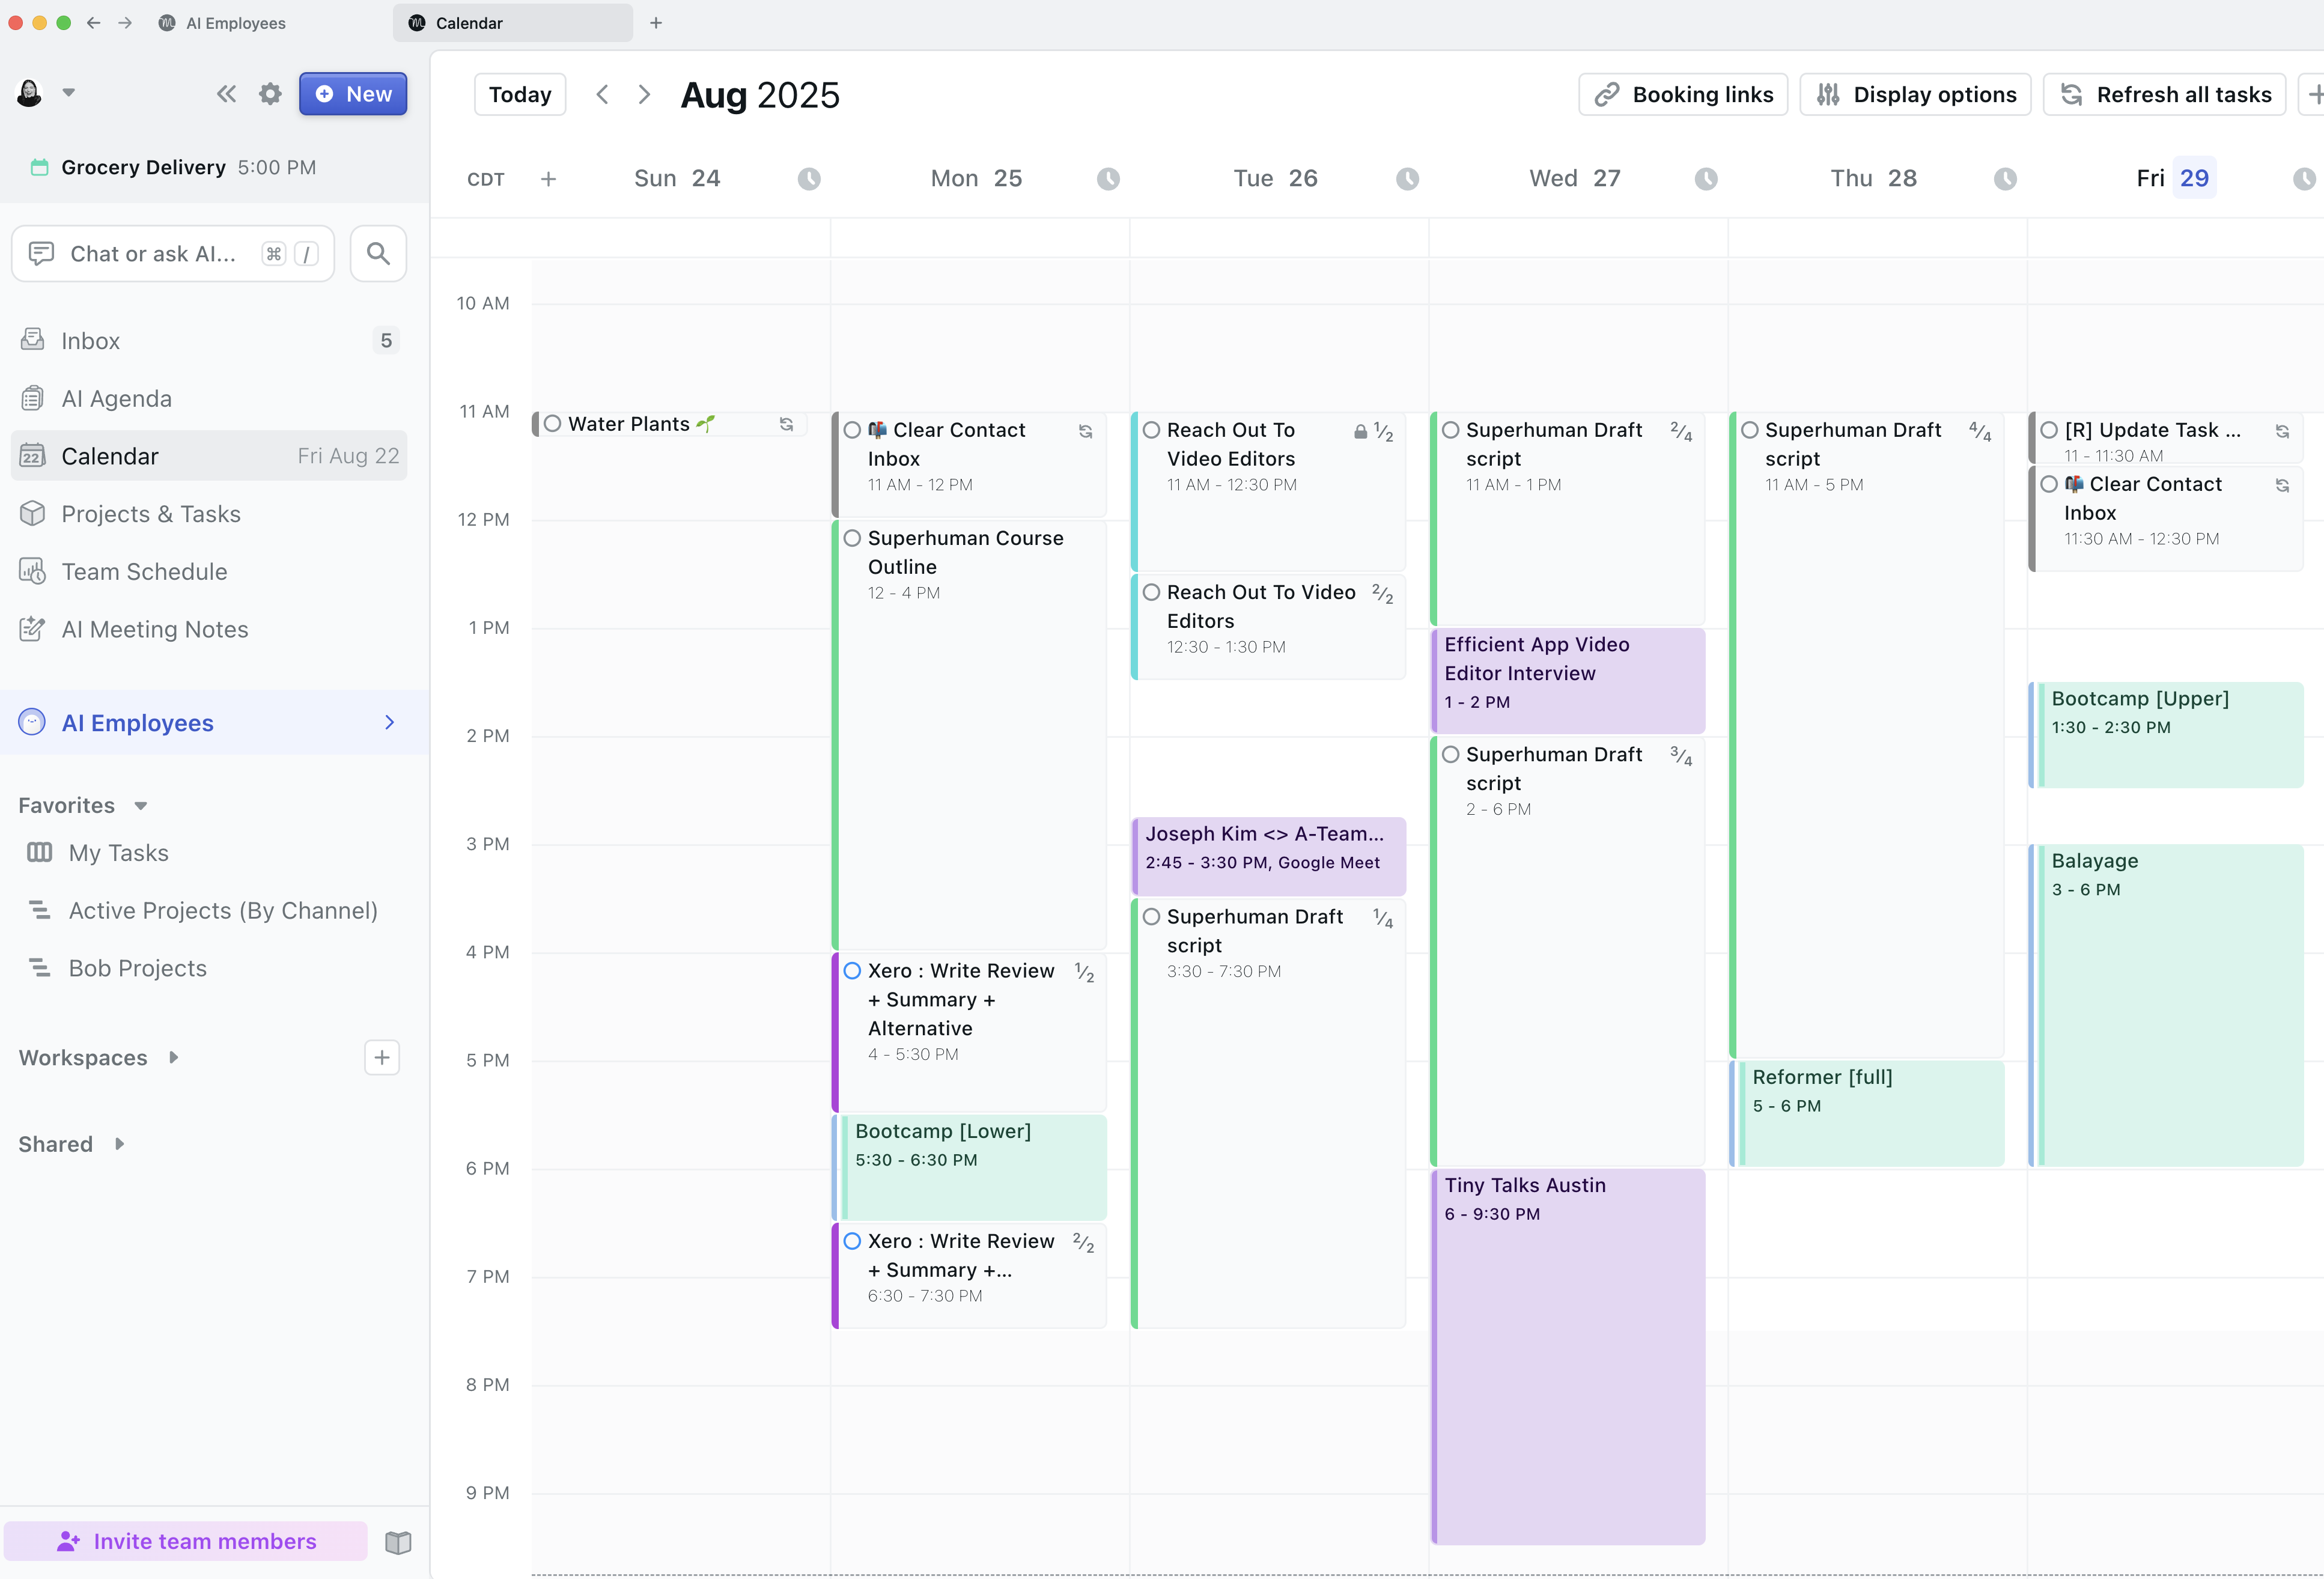Click the plus icon next to CDT timezone
Image resolution: width=2324 pixels, height=1579 pixels.
(x=549, y=178)
